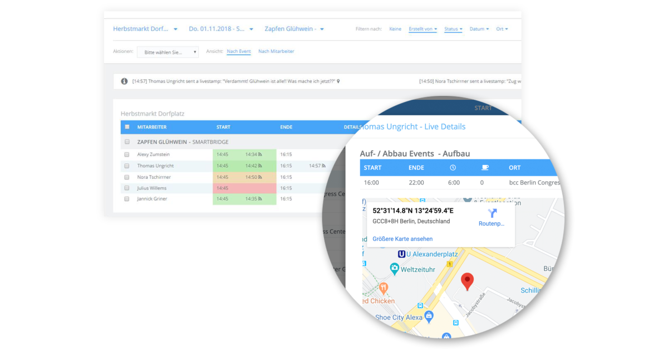Click yellow road number 1 badge on map

pyautogui.click(x=449, y=264)
